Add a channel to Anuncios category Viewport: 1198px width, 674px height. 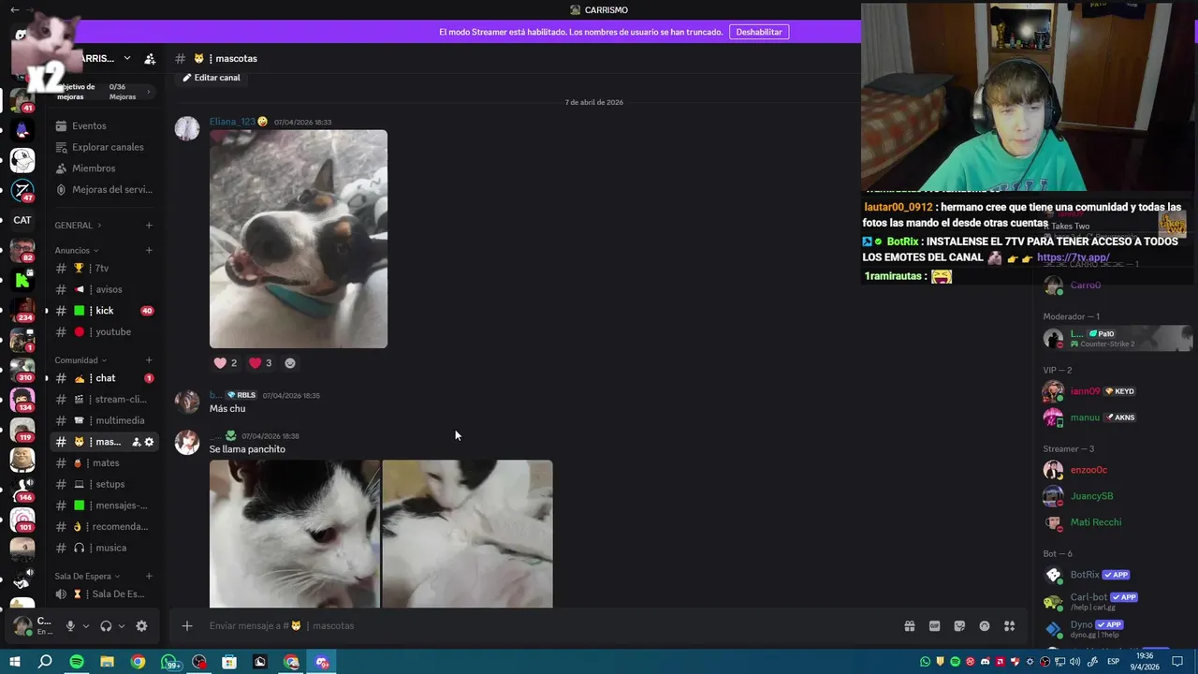click(x=149, y=251)
